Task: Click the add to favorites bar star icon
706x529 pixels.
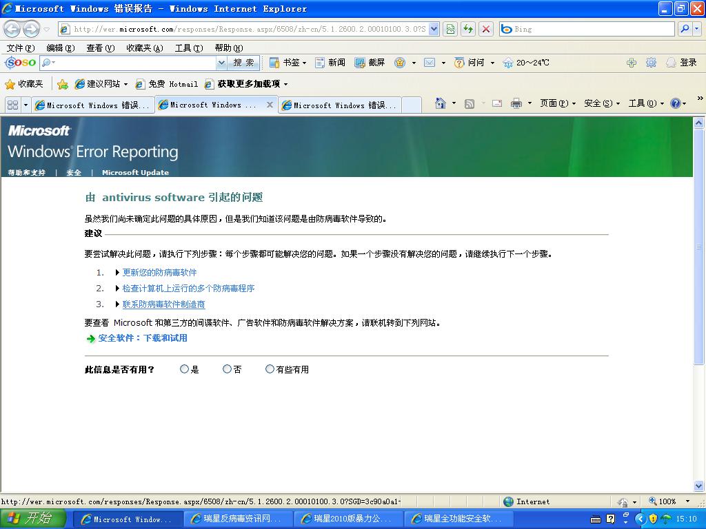Action: coord(63,84)
